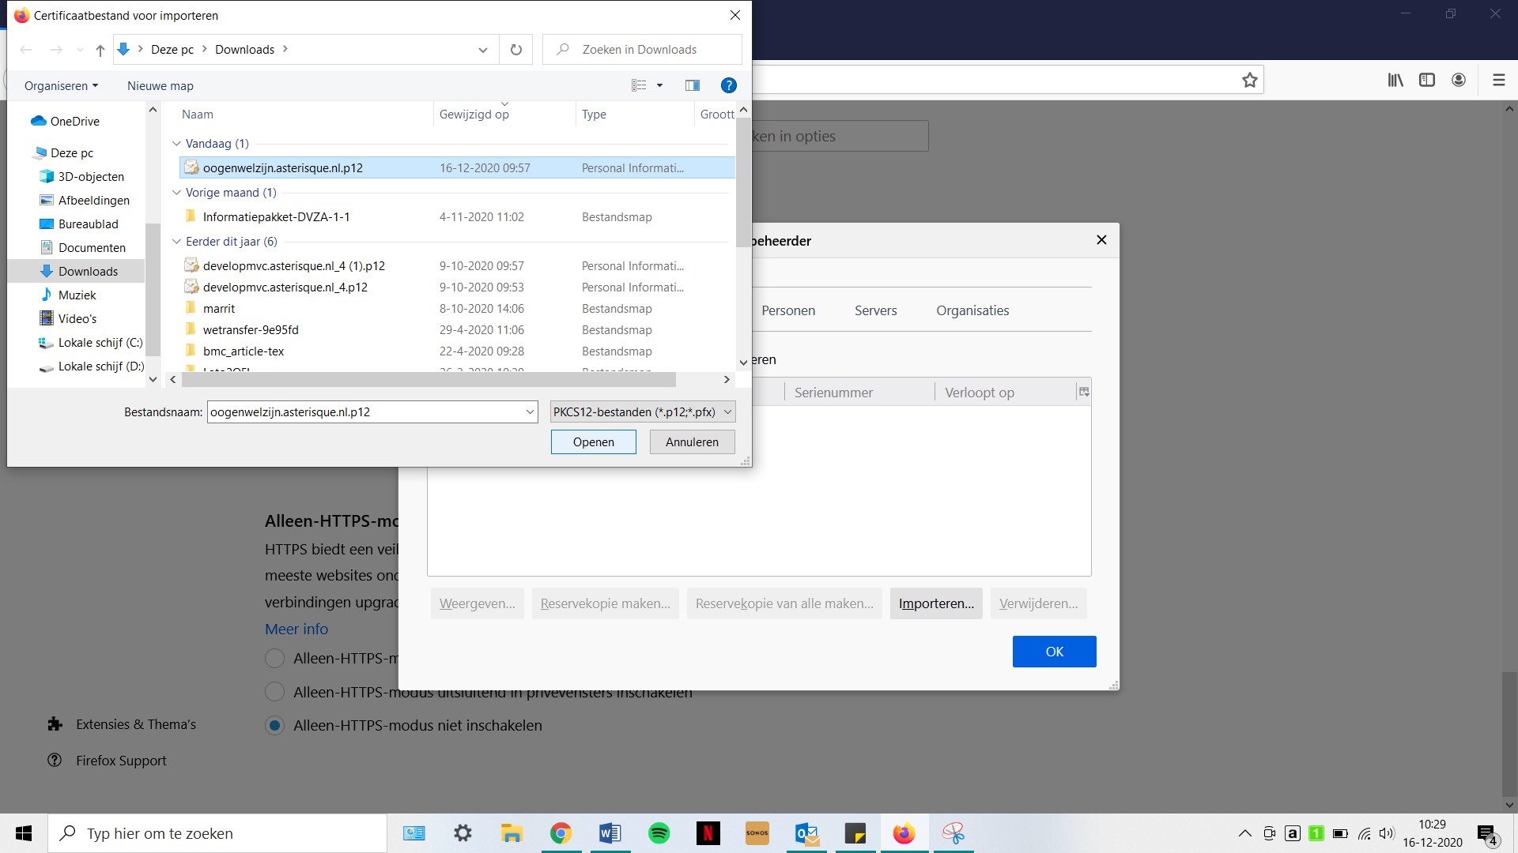Bookmark page with the star icon
Viewport: 1518px width, 853px height.
pyautogui.click(x=1249, y=80)
